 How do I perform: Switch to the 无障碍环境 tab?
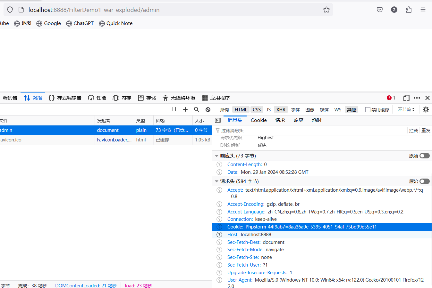[x=179, y=98]
